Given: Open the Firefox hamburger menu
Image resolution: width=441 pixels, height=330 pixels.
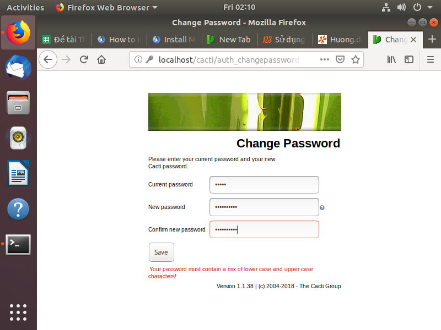Looking at the screenshot, I should [431, 59].
